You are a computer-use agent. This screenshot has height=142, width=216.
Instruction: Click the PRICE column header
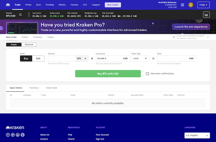point(111,95)
